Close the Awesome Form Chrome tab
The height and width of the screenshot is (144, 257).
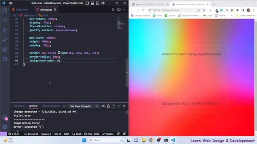coord(208,4)
